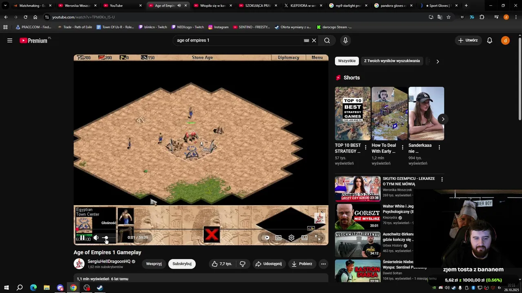
Task: Submit search with the magnifier button
Action: [327, 40]
